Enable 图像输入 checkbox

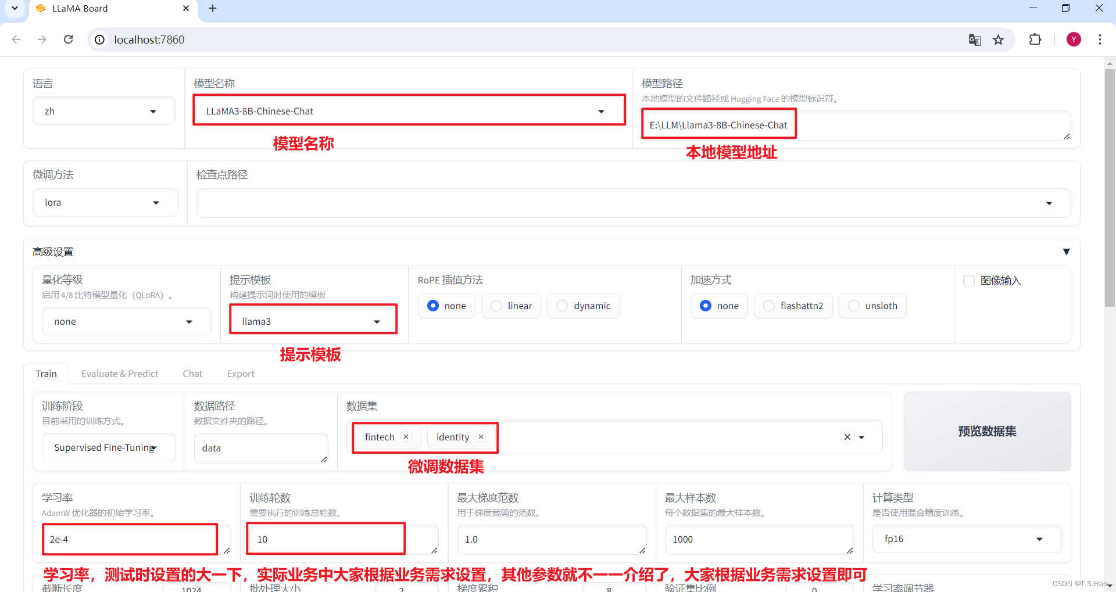[x=969, y=281]
